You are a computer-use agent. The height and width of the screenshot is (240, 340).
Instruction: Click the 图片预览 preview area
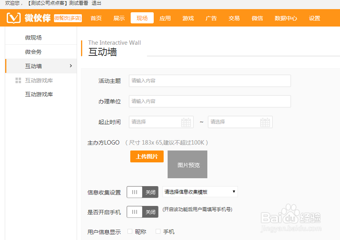[x=187, y=164]
